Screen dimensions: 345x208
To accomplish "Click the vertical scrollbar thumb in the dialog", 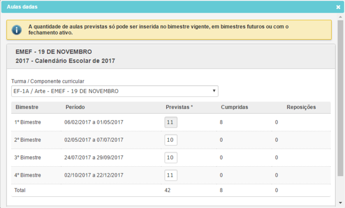I will [340, 98].
